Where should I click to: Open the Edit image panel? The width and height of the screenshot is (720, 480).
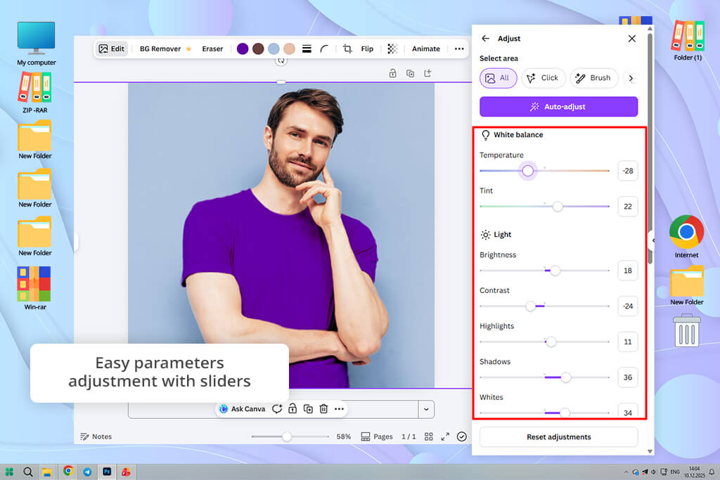point(112,48)
